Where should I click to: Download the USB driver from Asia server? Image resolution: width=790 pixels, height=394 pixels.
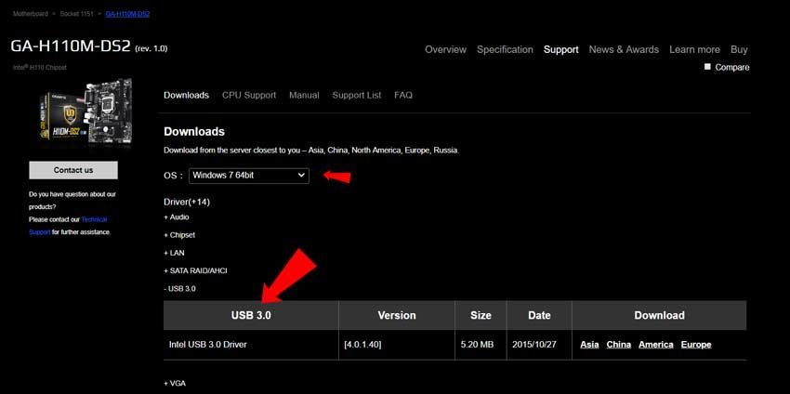589,345
